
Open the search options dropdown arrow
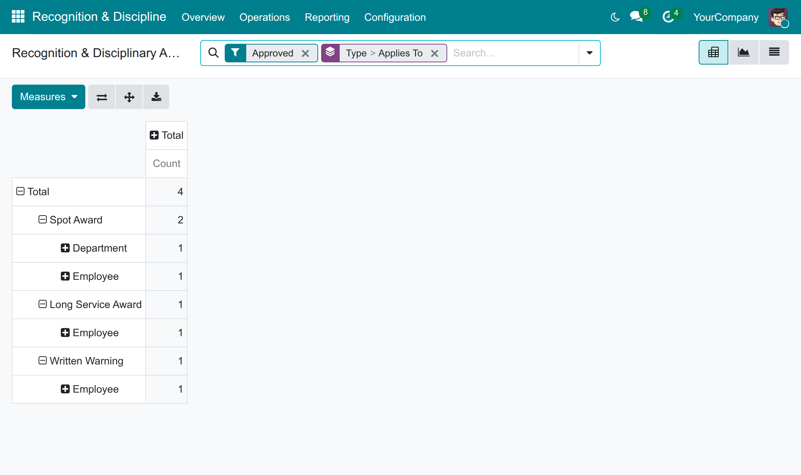pos(589,53)
